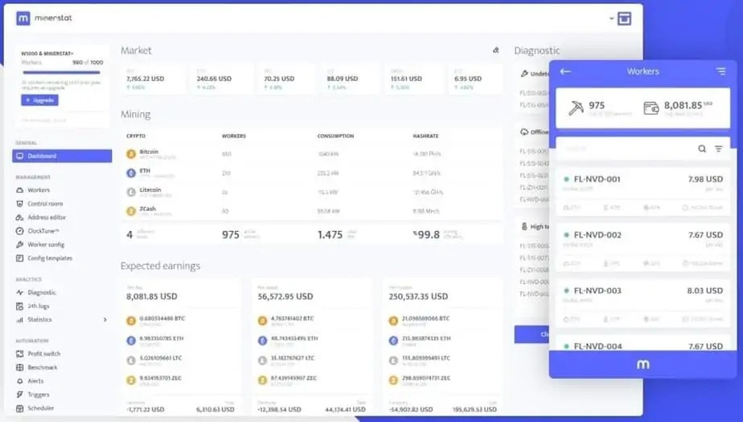The width and height of the screenshot is (743, 422).
Task: Click the Config templates icon
Action: (x=19, y=258)
